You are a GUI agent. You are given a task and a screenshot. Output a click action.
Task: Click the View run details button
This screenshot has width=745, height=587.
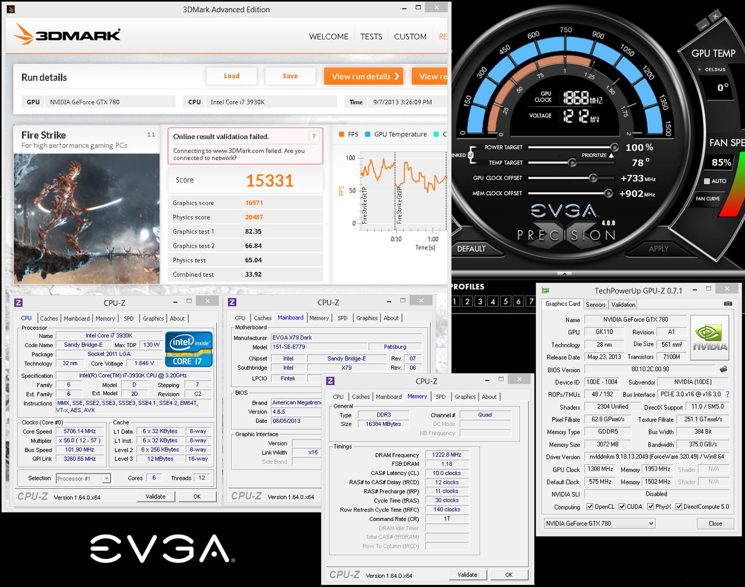click(364, 77)
